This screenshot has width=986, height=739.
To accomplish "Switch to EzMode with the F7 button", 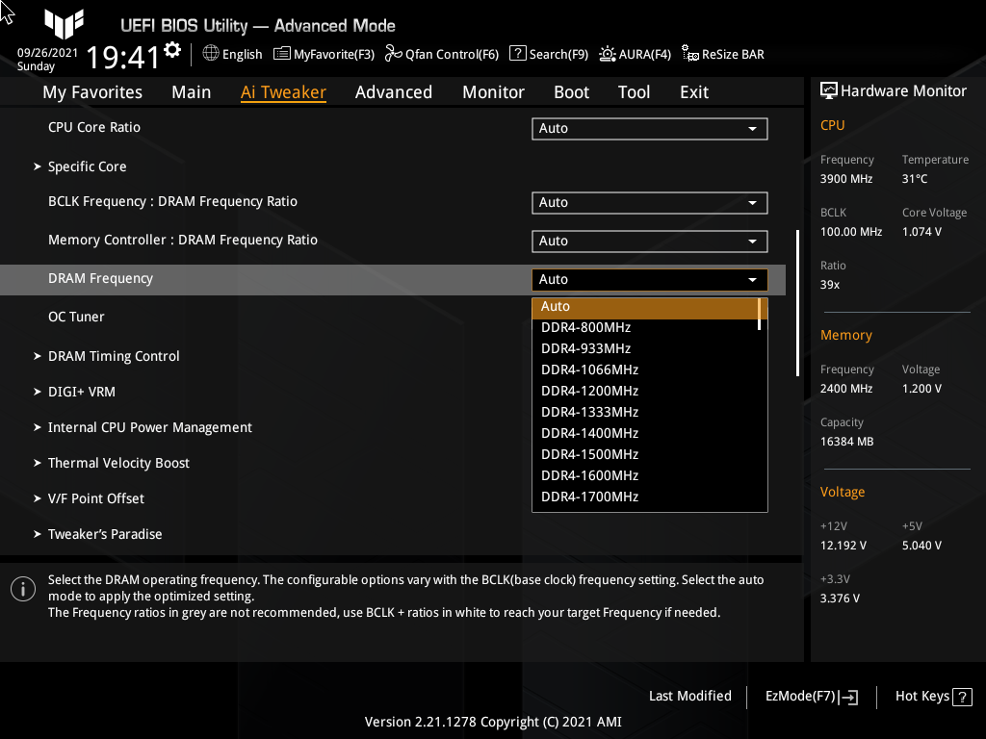I will pyautogui.click(x=810, y=696).
